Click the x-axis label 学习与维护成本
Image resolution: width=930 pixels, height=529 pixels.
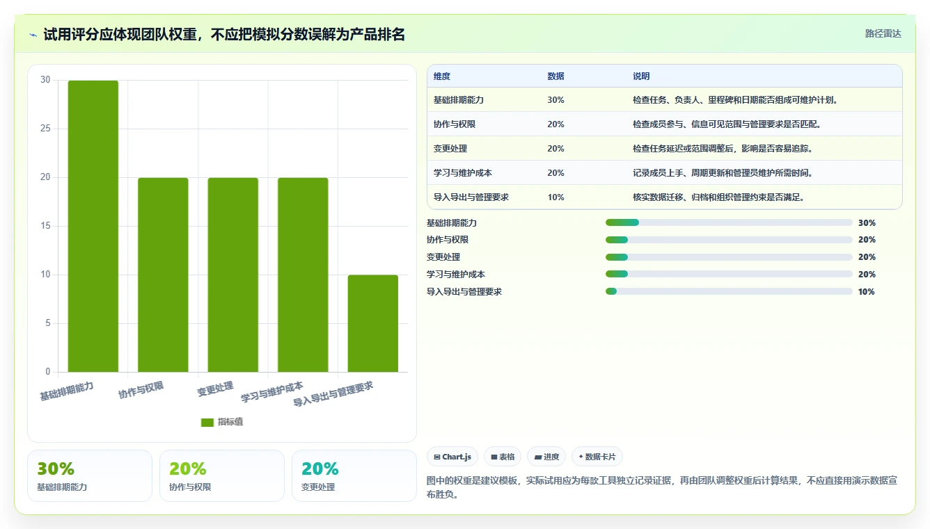(272, 391)
